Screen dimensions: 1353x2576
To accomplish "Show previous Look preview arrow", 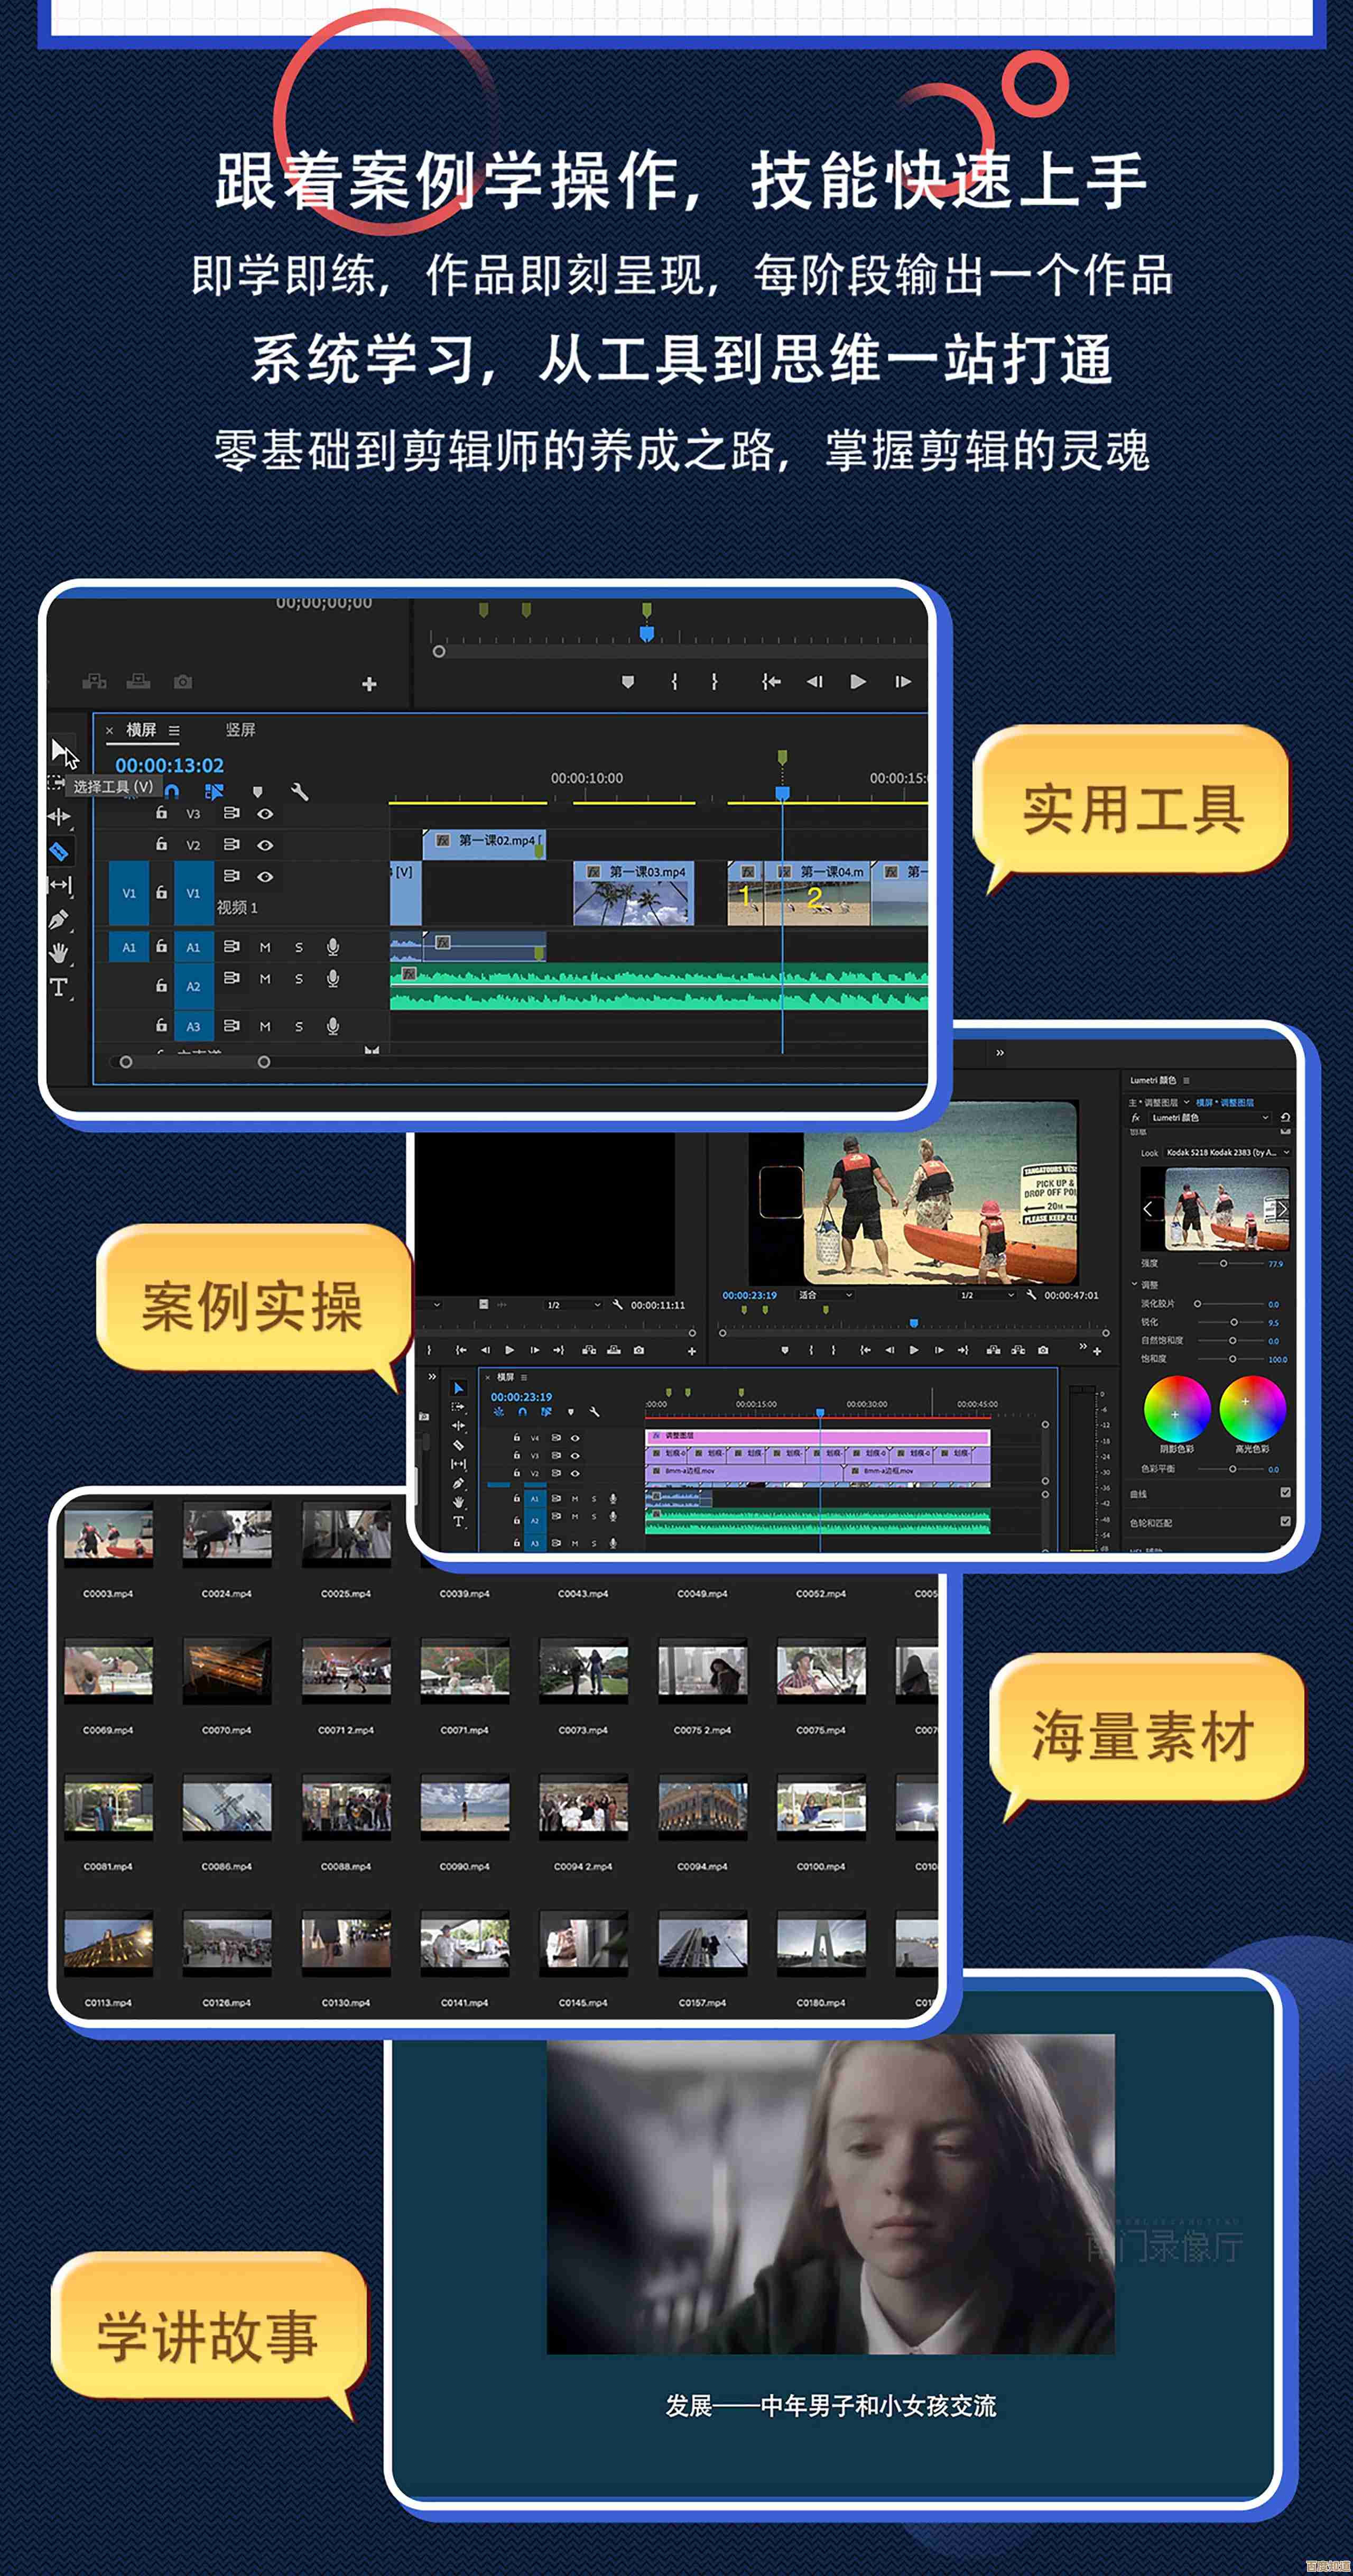I will pos(1147,1209).
